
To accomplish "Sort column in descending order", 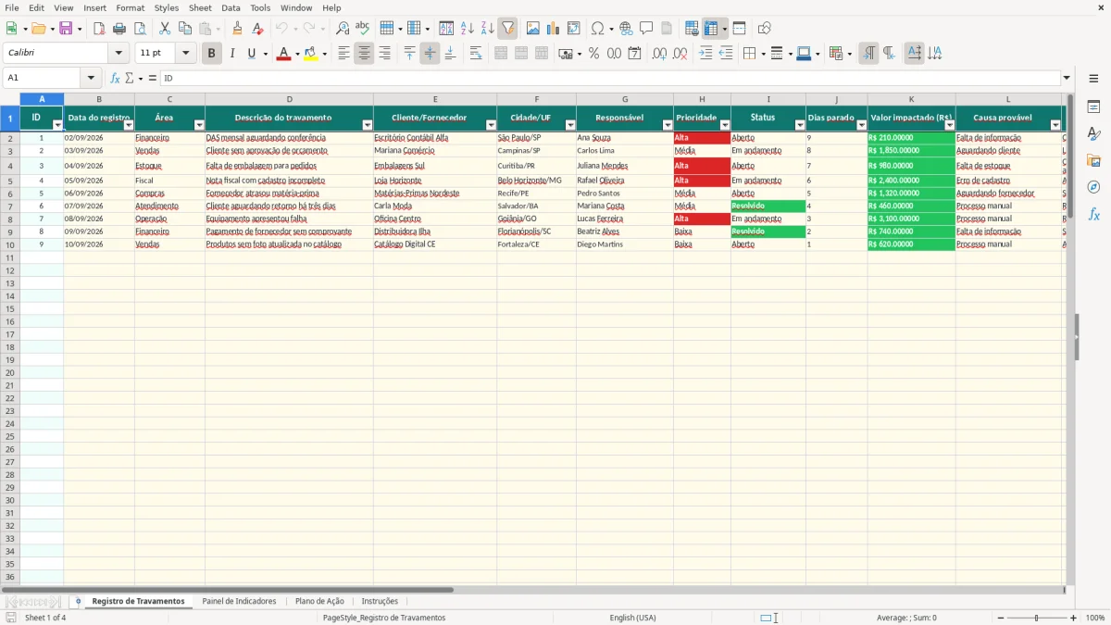I will tap(487, 29).
